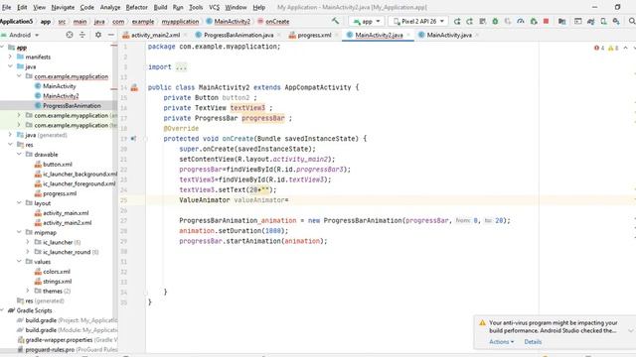Click the onCreate breadcrumb
This screenshot has height=357, width=636.
277,22
